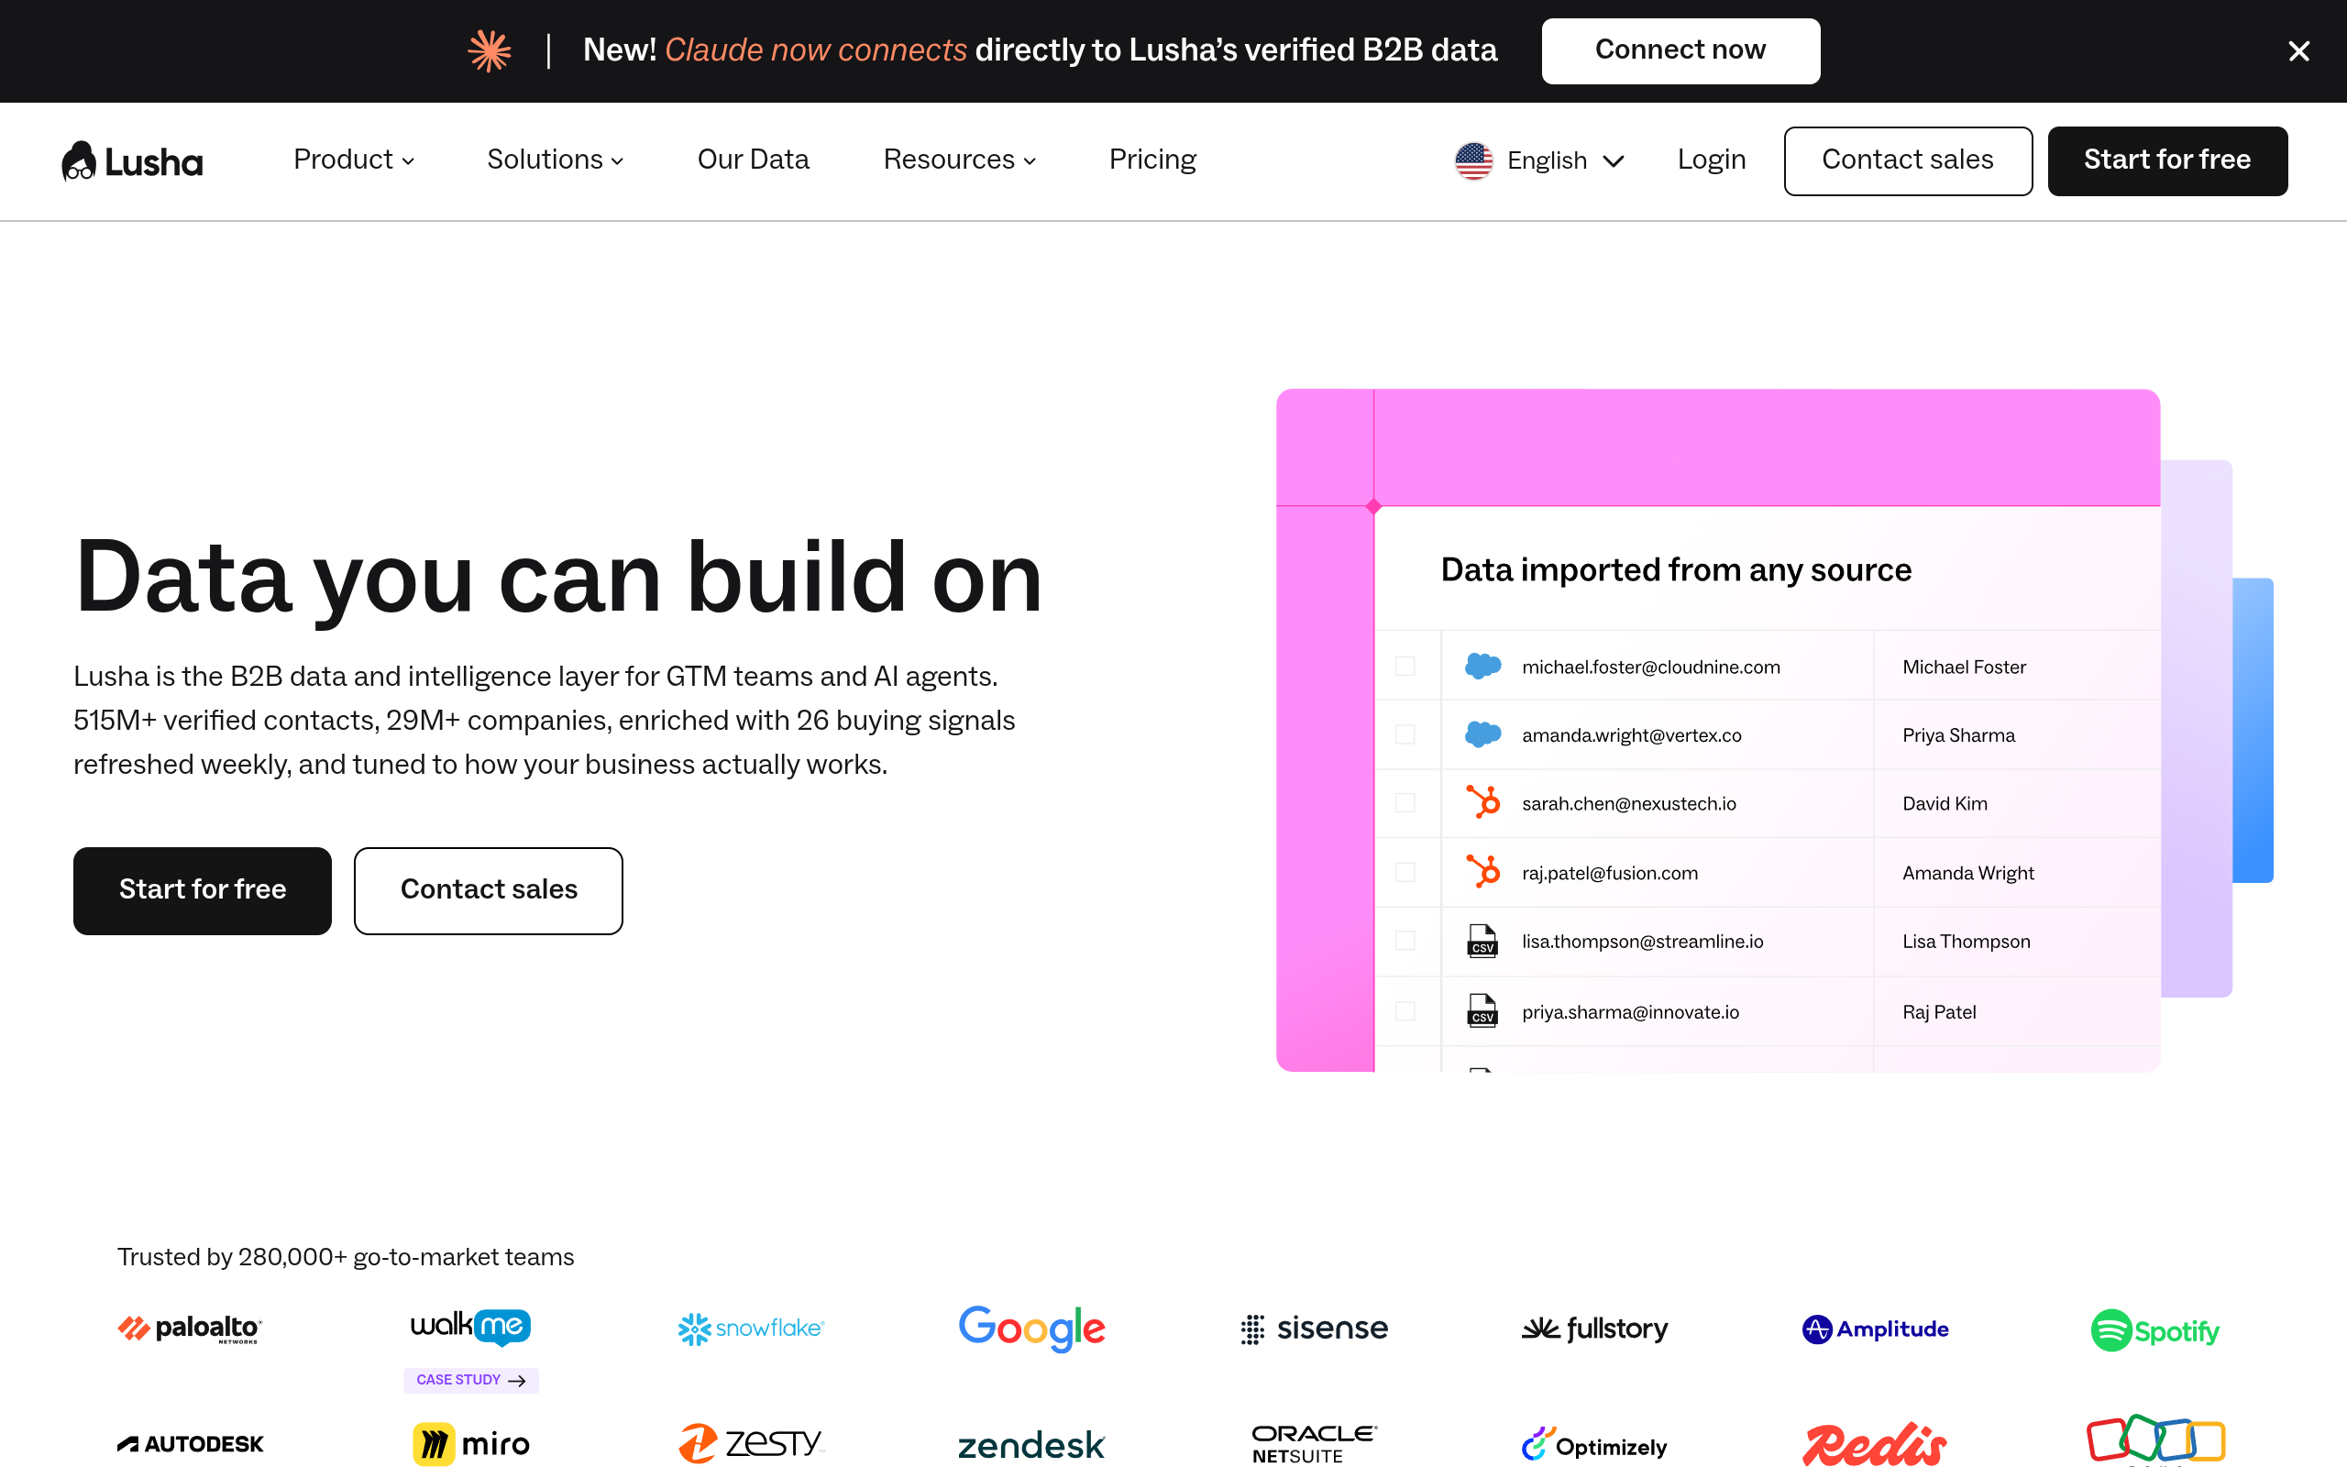Image resolution: width=2347 pixels, height=1467 pixels.
Task: Click the Claude starburst icon in banner
Action: (490, 50)
